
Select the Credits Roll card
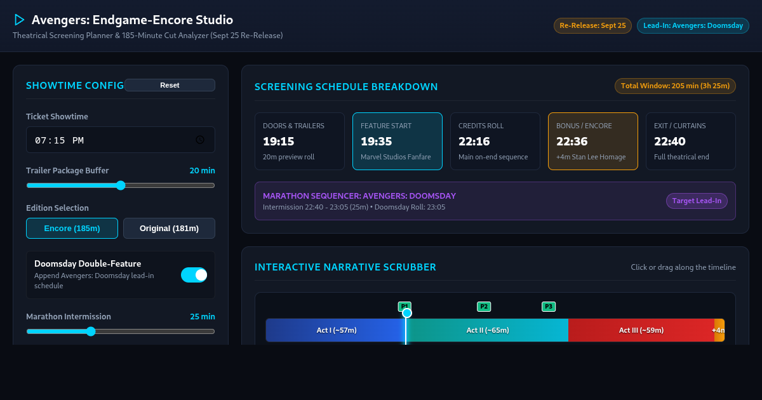pos(495,142)
